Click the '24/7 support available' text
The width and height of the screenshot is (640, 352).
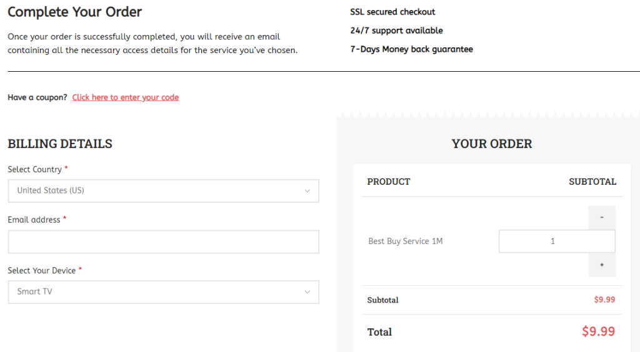[396, 31]
